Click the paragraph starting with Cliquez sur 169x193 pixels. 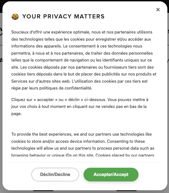[80, 106]
